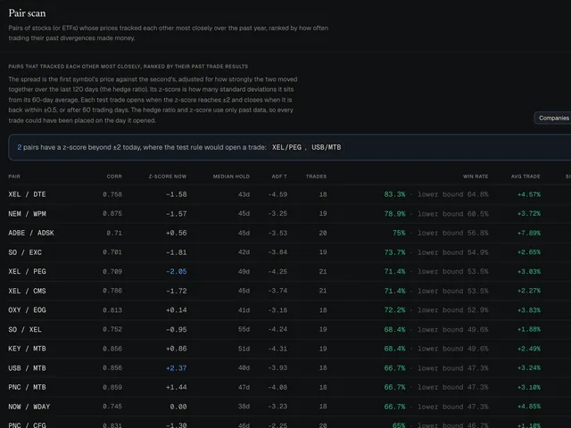Click the Companies button

(x=553, y=118)
